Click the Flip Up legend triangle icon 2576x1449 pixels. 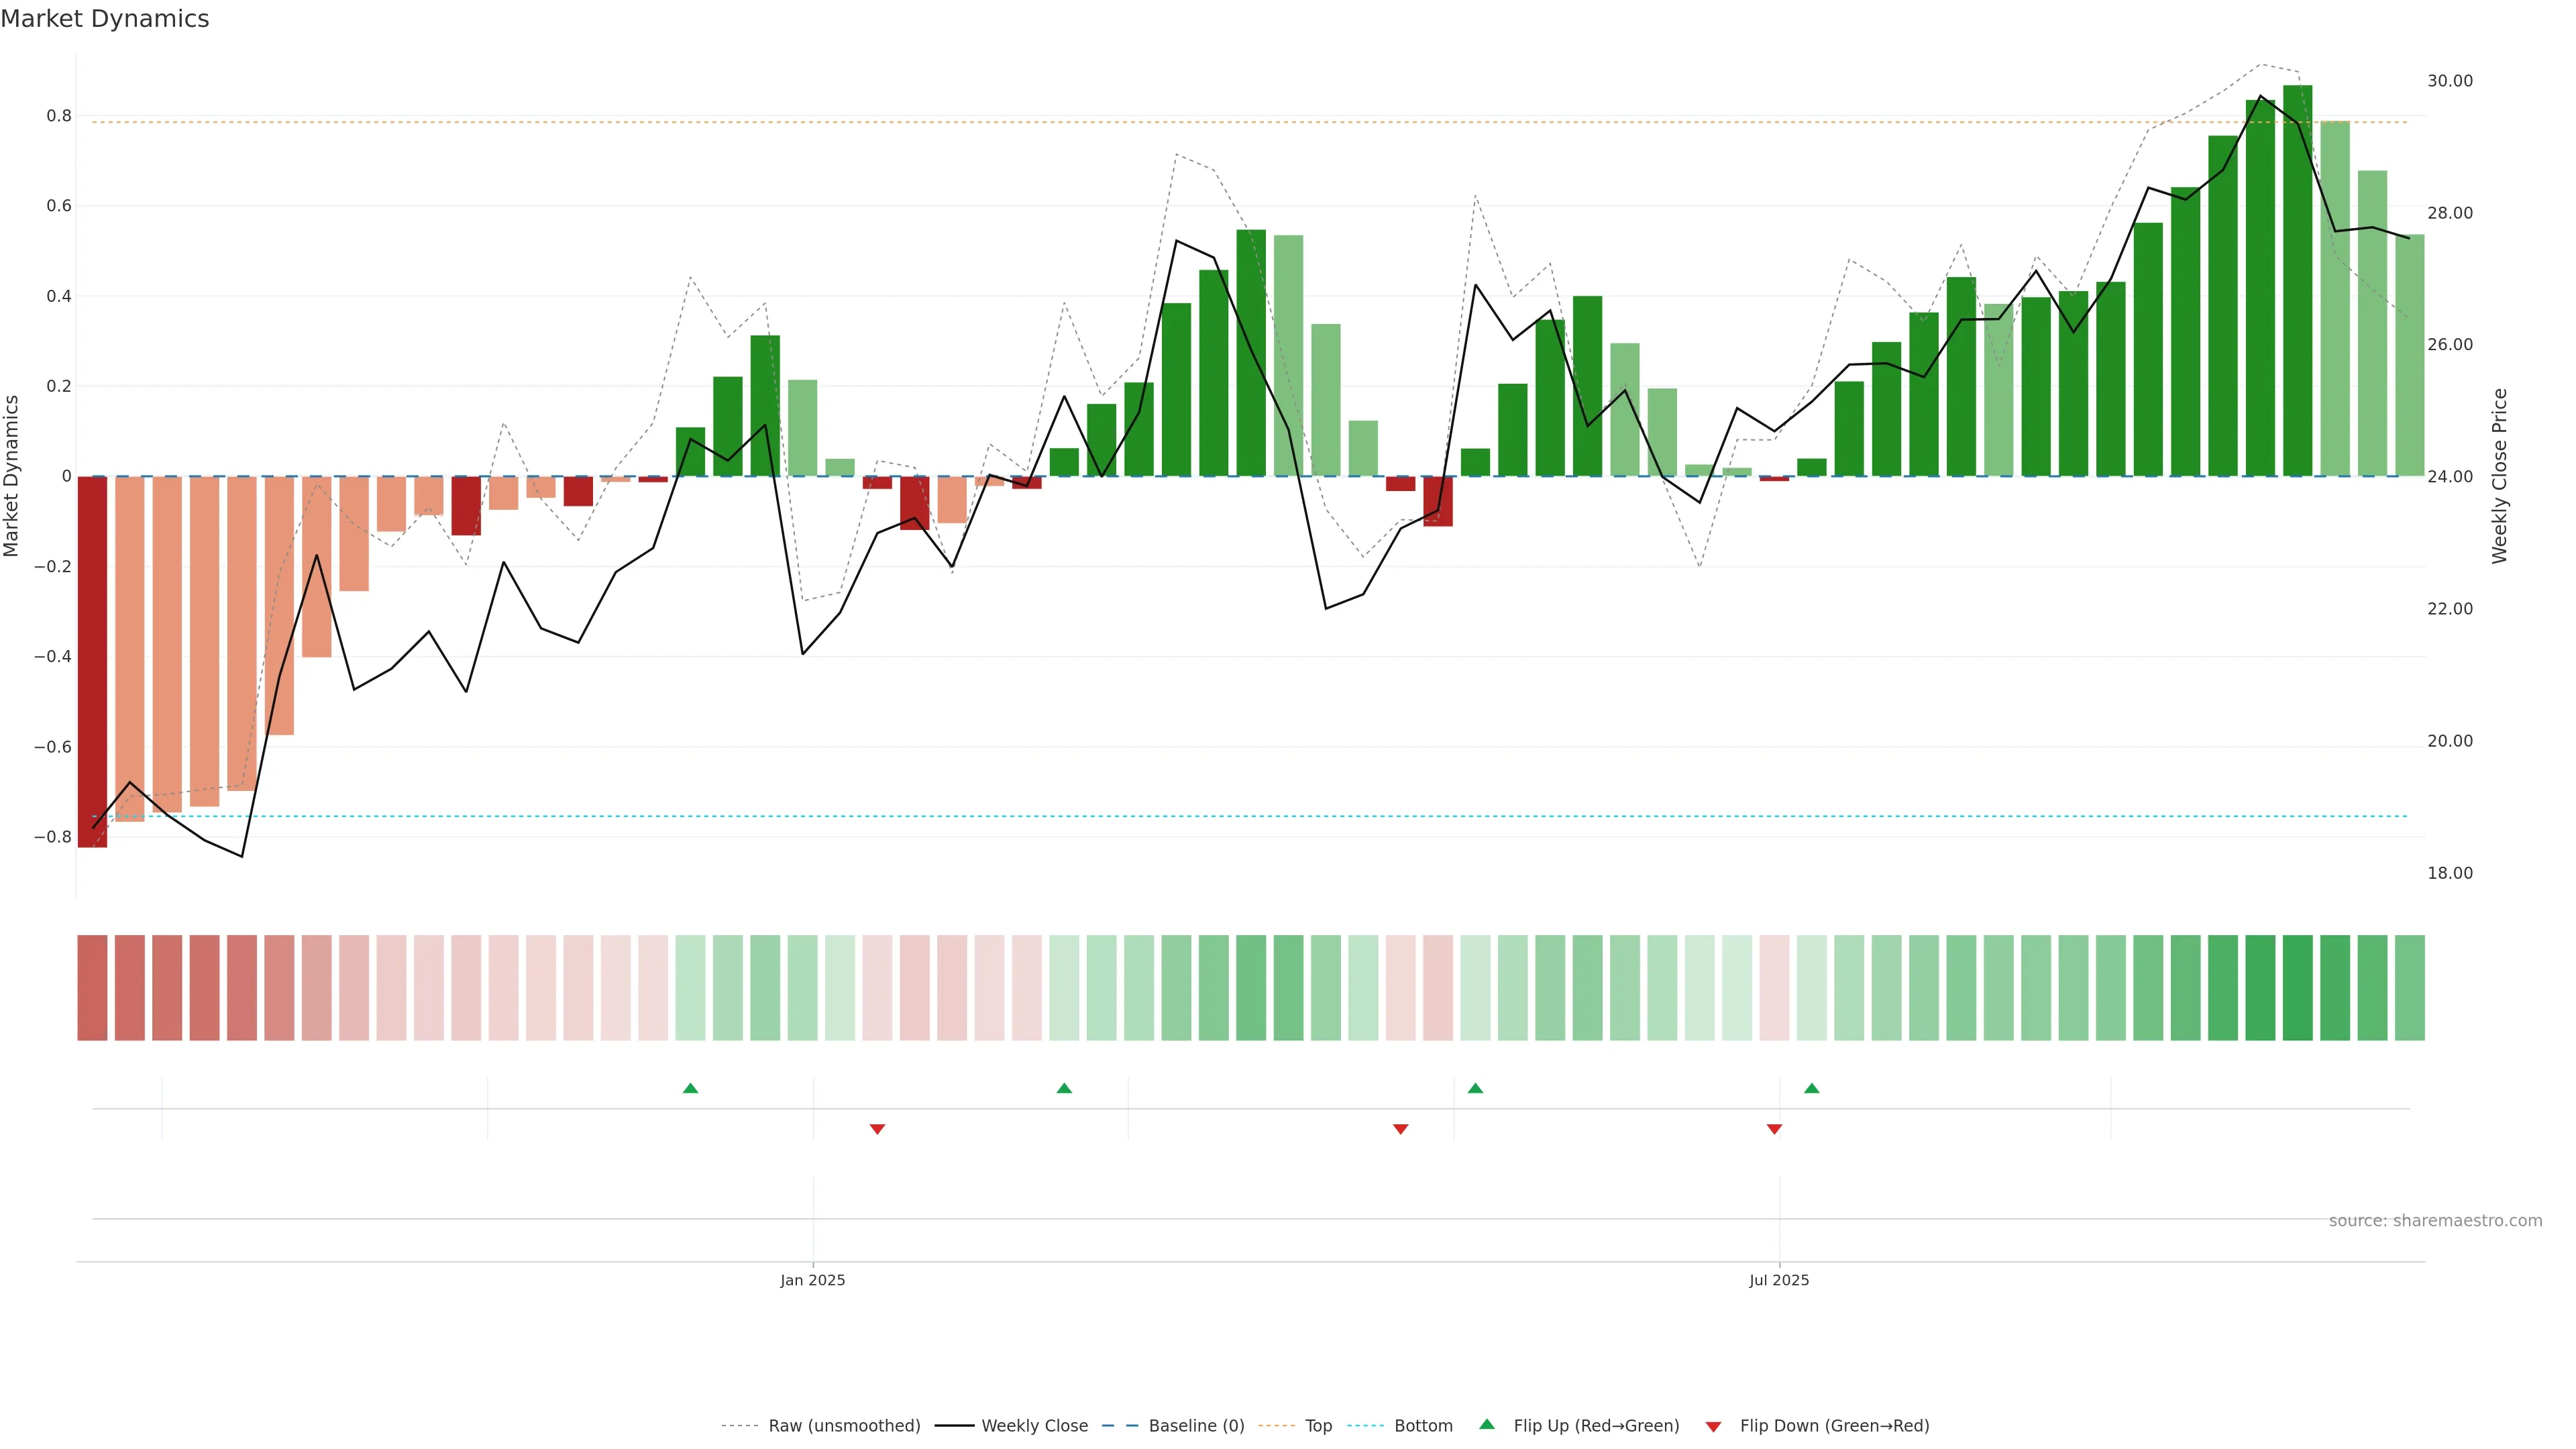coord(1486,1424)
